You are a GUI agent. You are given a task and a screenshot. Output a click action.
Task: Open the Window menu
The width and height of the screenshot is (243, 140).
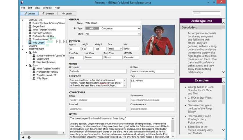tap(47, 8)
